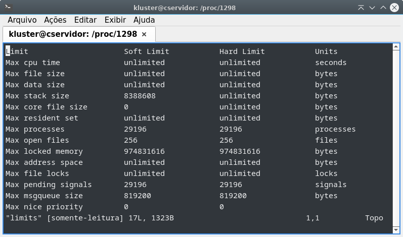Open the Exibir menu
Image resolution: width=403 pixels, height=237 pixels.
click(x=115, y=20)
